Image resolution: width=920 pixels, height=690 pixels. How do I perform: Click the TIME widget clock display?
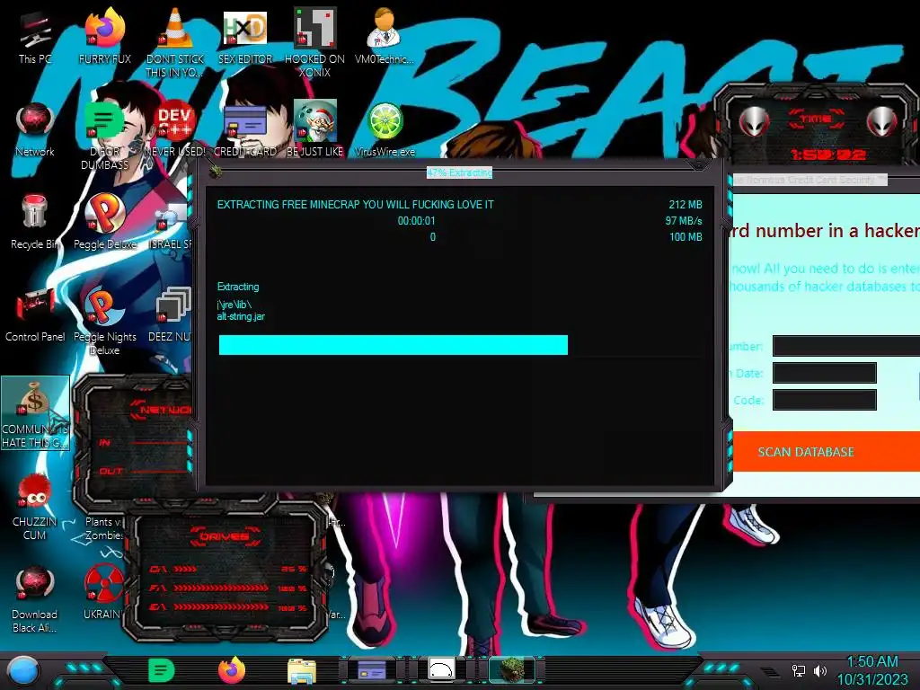[827, 155]
